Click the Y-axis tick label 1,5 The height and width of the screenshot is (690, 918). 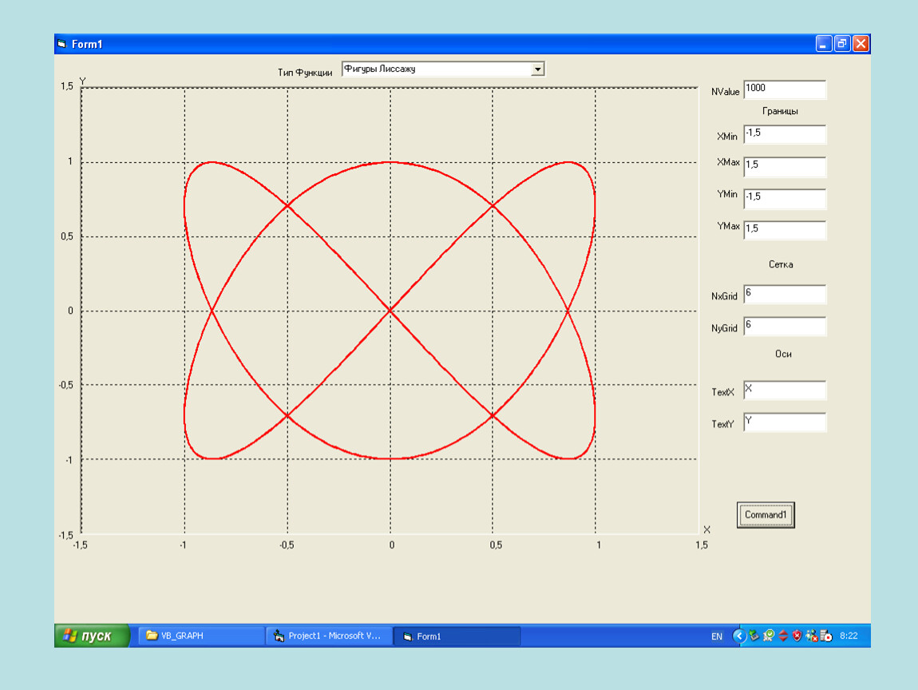tap(67, 87)
